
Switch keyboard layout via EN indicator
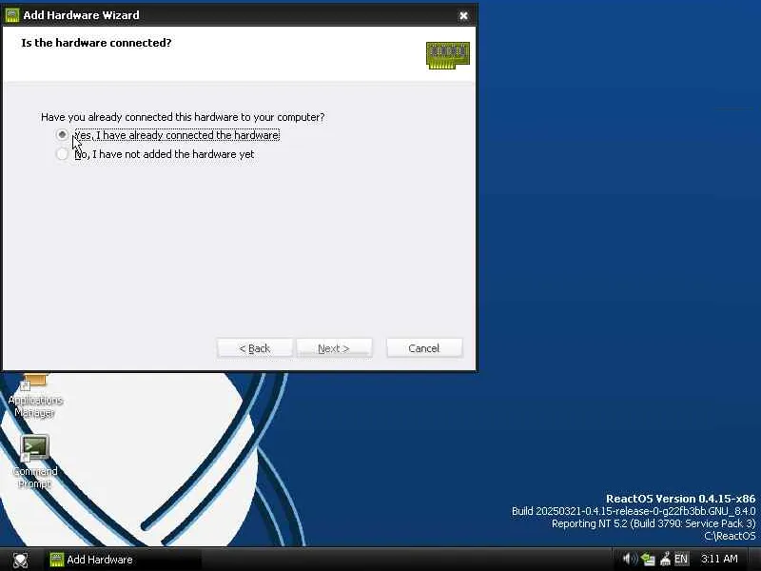681,560
